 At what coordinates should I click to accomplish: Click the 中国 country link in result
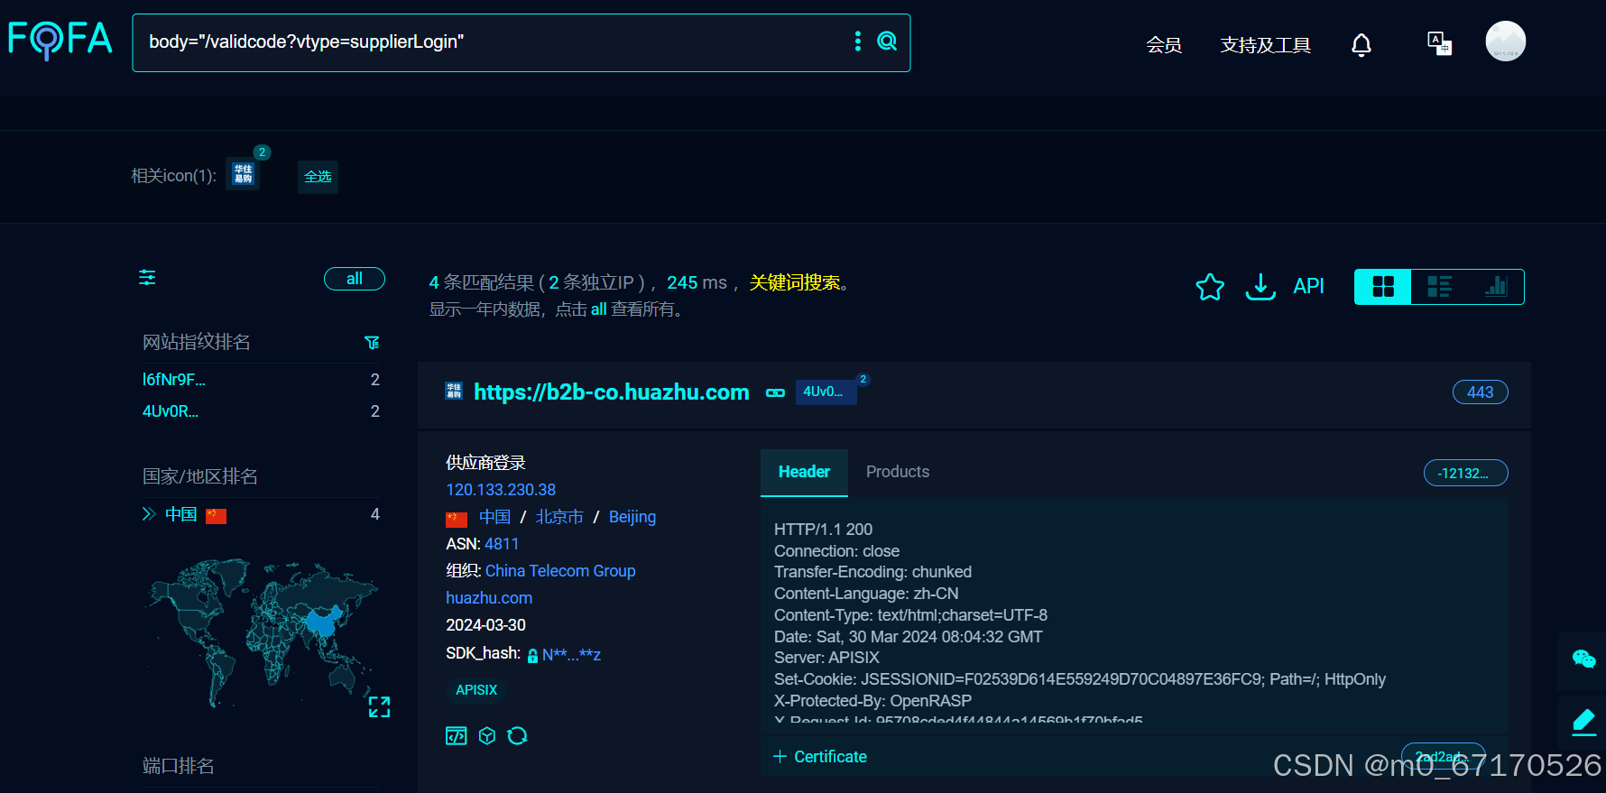click(x=494, y=517)
